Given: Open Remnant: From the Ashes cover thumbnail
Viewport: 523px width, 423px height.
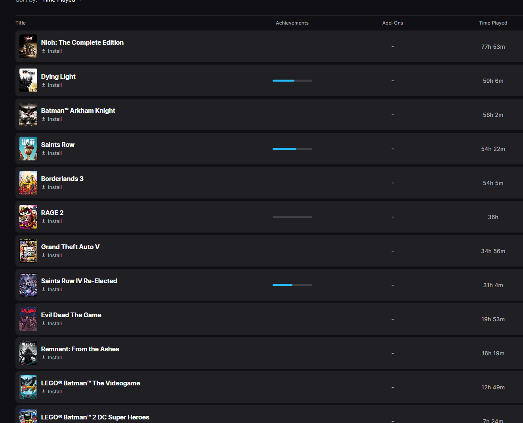Looking at the screenshot, I should [x=28, y=353].
